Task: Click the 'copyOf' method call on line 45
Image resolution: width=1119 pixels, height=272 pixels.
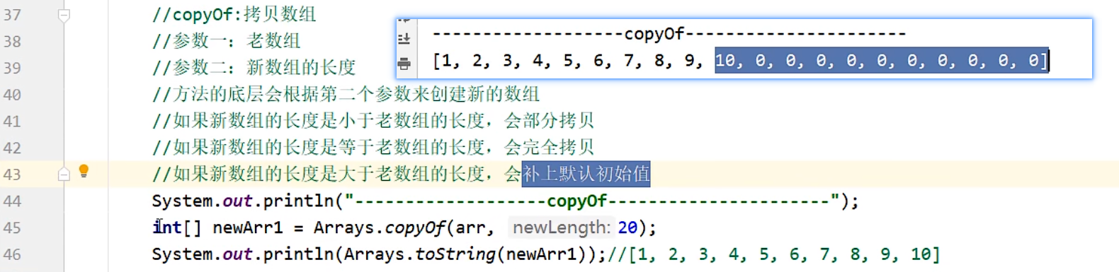Action: [x=415, y=228]
